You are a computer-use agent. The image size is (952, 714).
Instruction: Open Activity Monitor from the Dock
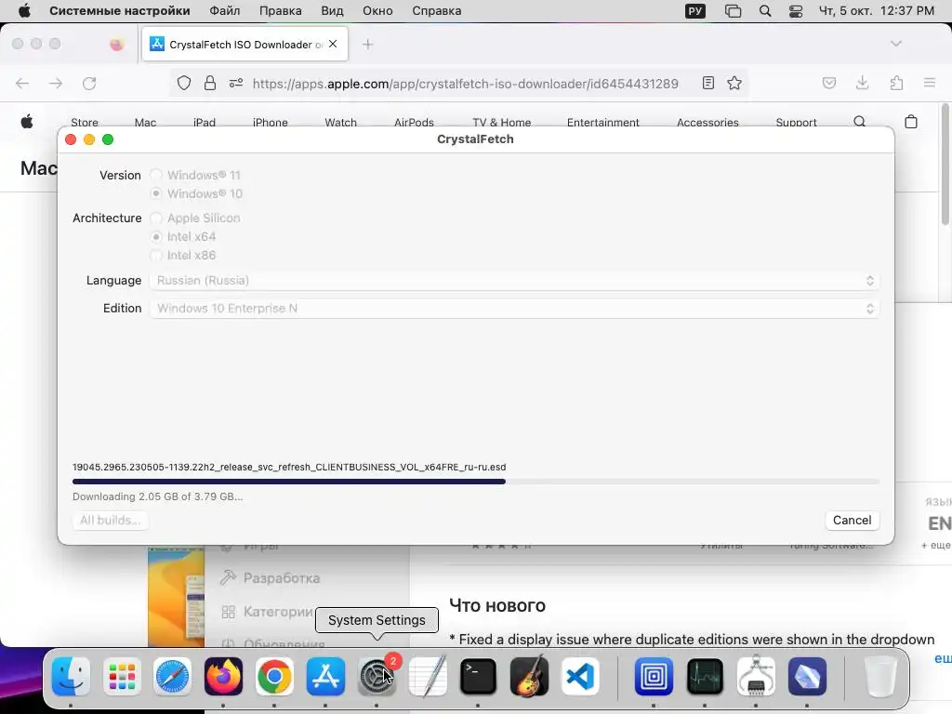(705, 676)
